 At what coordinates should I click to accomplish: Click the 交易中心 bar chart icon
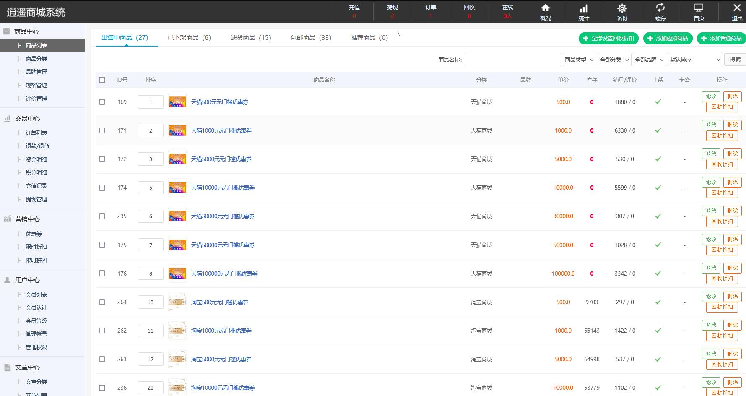coord(7,119)
